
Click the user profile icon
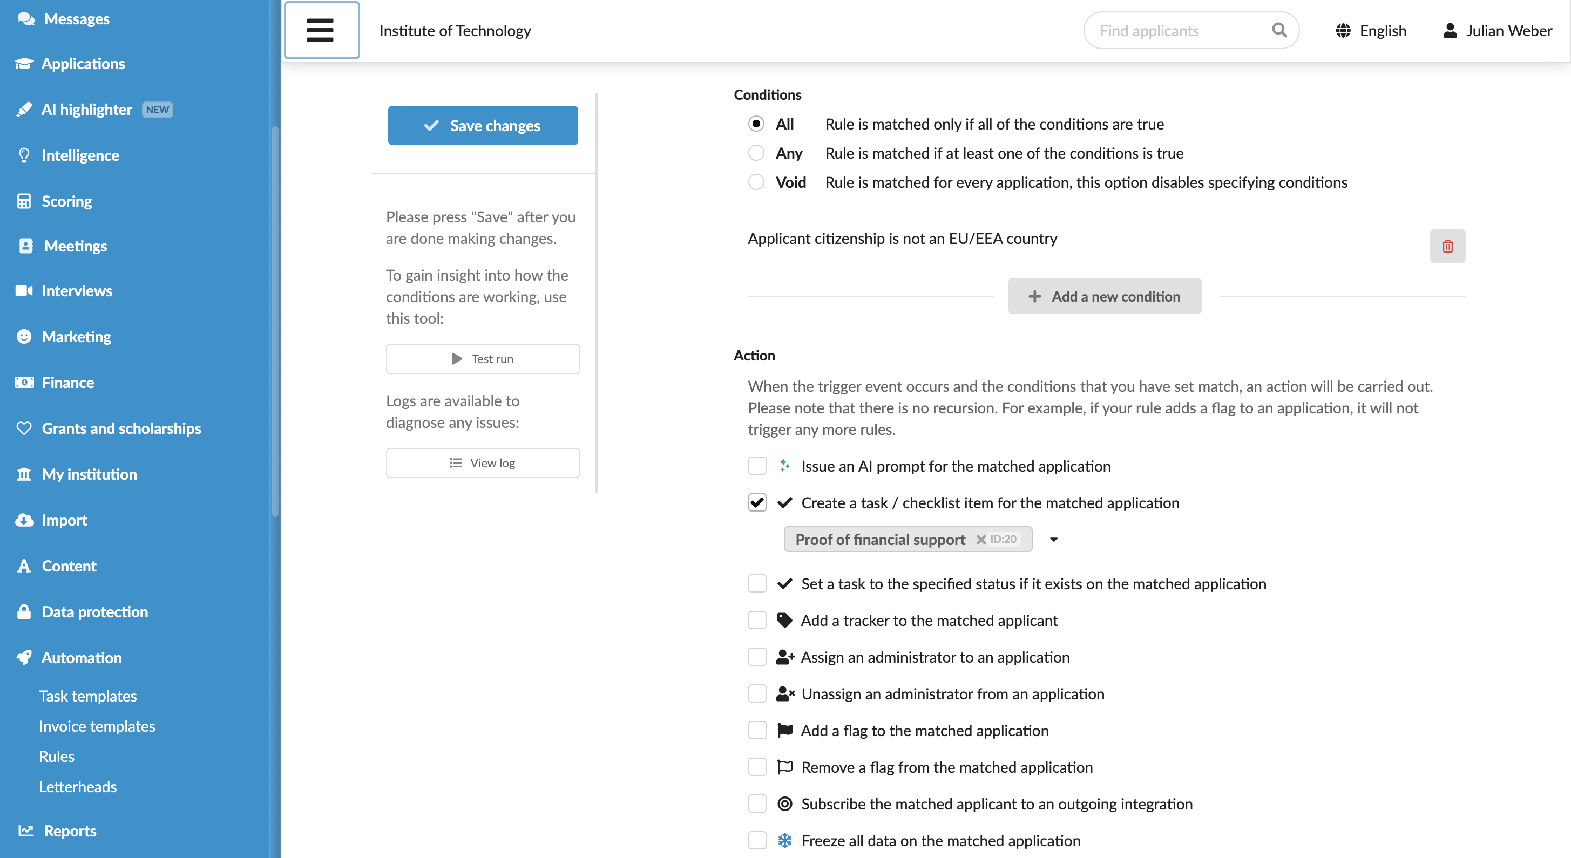(x=1450, y=30)
